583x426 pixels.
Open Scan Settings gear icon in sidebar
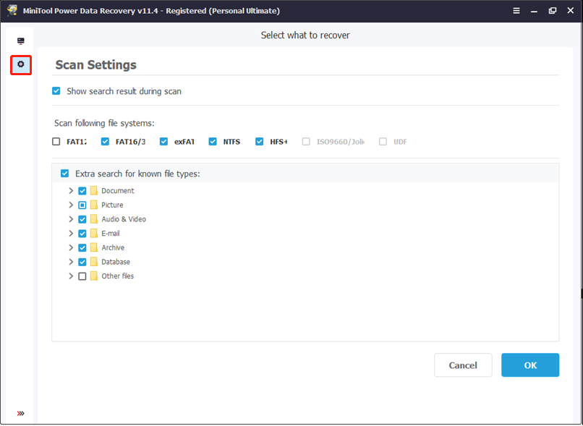click(21, 64)
